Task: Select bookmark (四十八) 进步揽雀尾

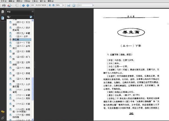Action: click(21, 29)
